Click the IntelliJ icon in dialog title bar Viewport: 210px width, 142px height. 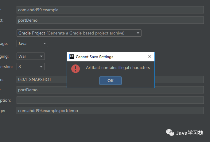point(72,56)
